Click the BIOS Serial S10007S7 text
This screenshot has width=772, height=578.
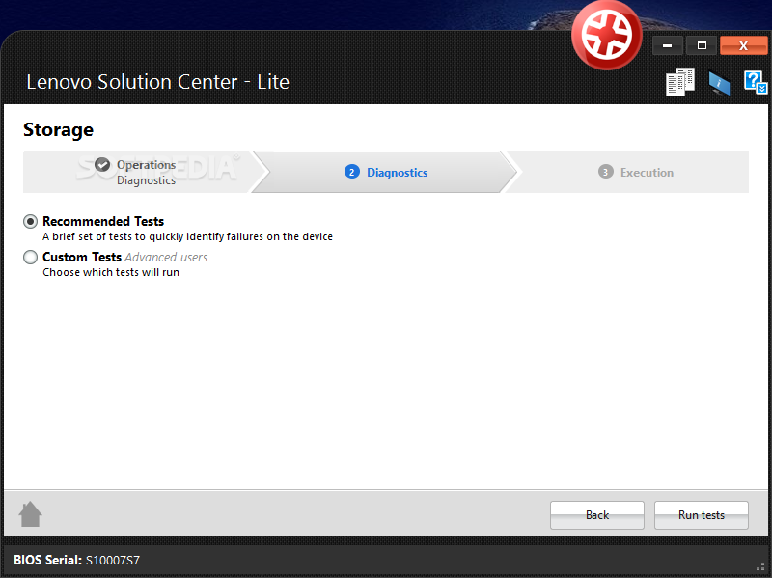point(77,560)
